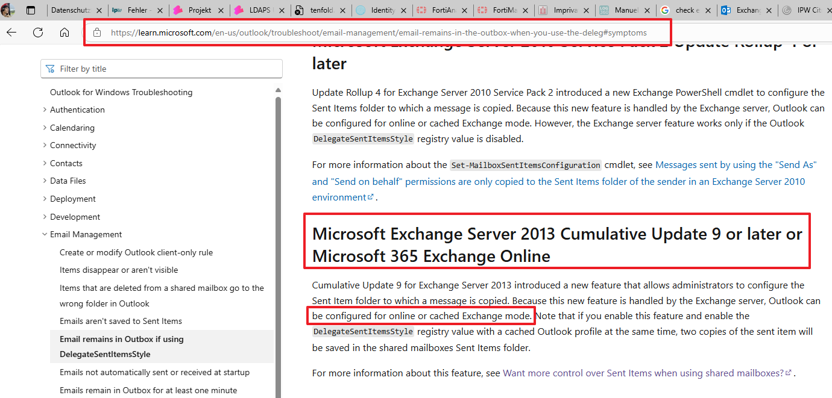Click the Exchange Server 2013 Cumulative Update heading

pyautogui.click(x=557, y=244)
